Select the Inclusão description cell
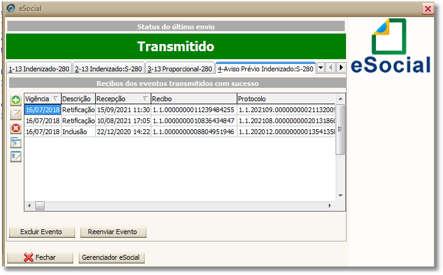Viewport: 443px width, 275px height. [78, 132]
